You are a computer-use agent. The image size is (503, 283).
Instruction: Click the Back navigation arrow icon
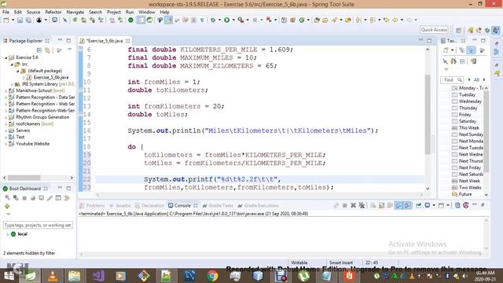point(395,20)
